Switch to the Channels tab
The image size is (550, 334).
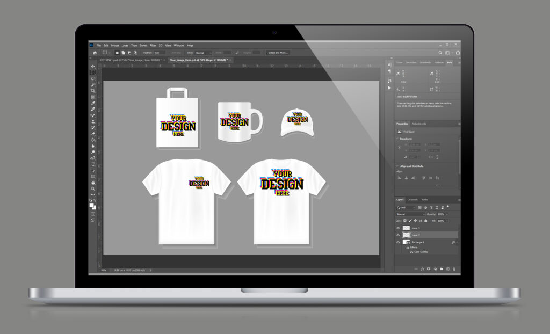[x=412, y=200]
